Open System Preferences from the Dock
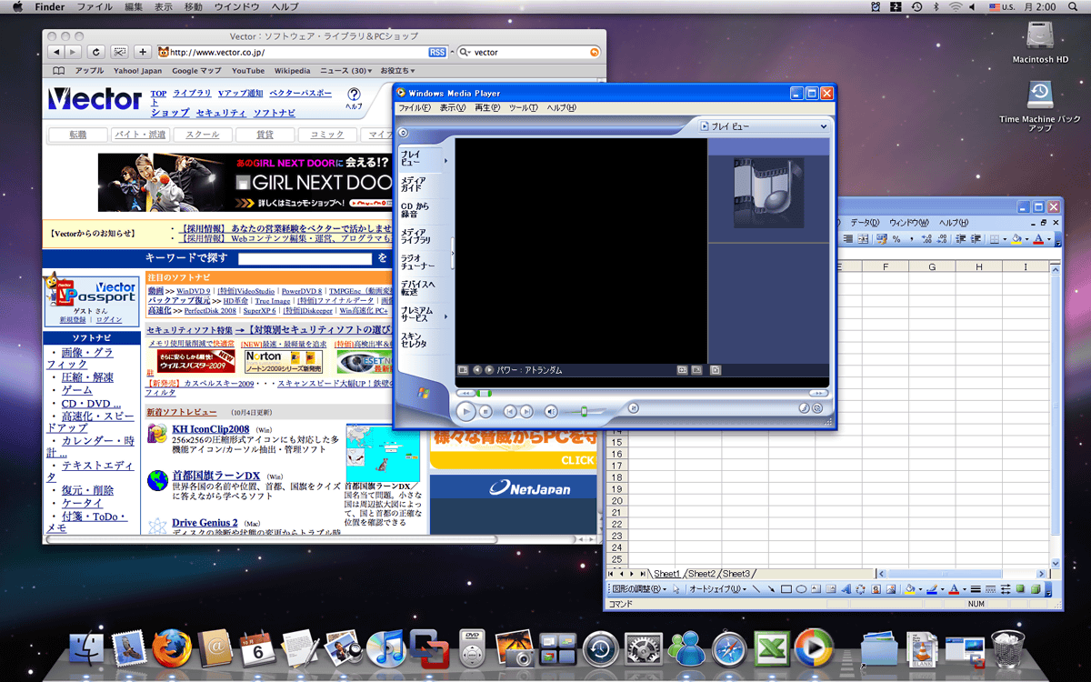 pos(644,649)
